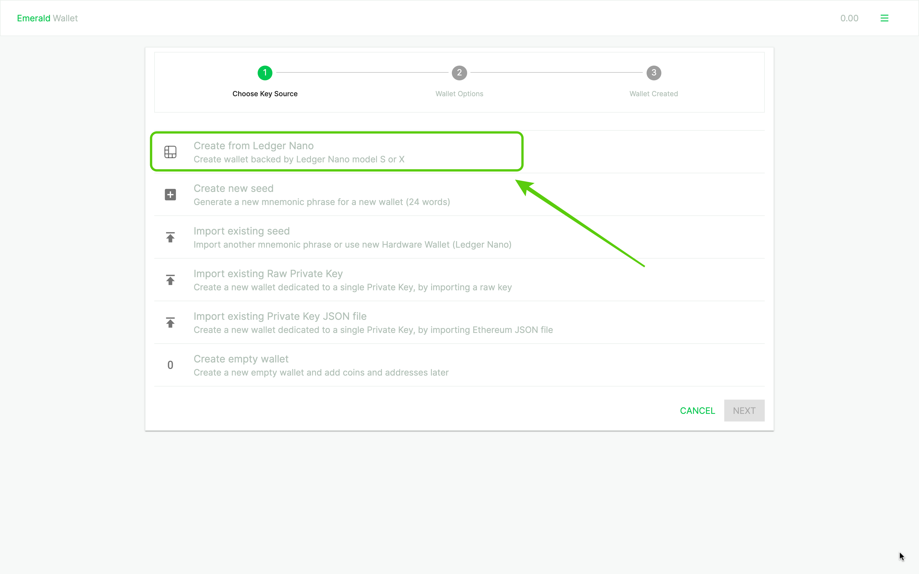
Task: Click step 1 circle in stepper
Action: coord(265,72)
